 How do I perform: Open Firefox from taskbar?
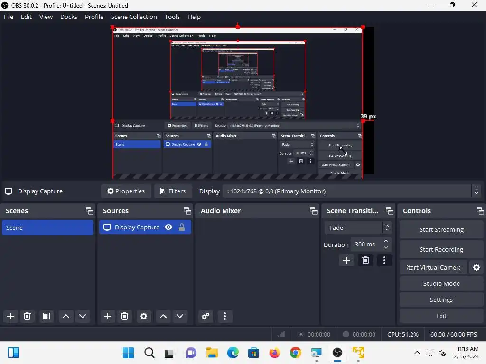pyautogui.click(x=275, y=353)
